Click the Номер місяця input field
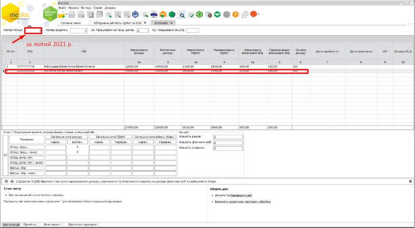Viewport: 415px width, 228px height. pos(33,31)
